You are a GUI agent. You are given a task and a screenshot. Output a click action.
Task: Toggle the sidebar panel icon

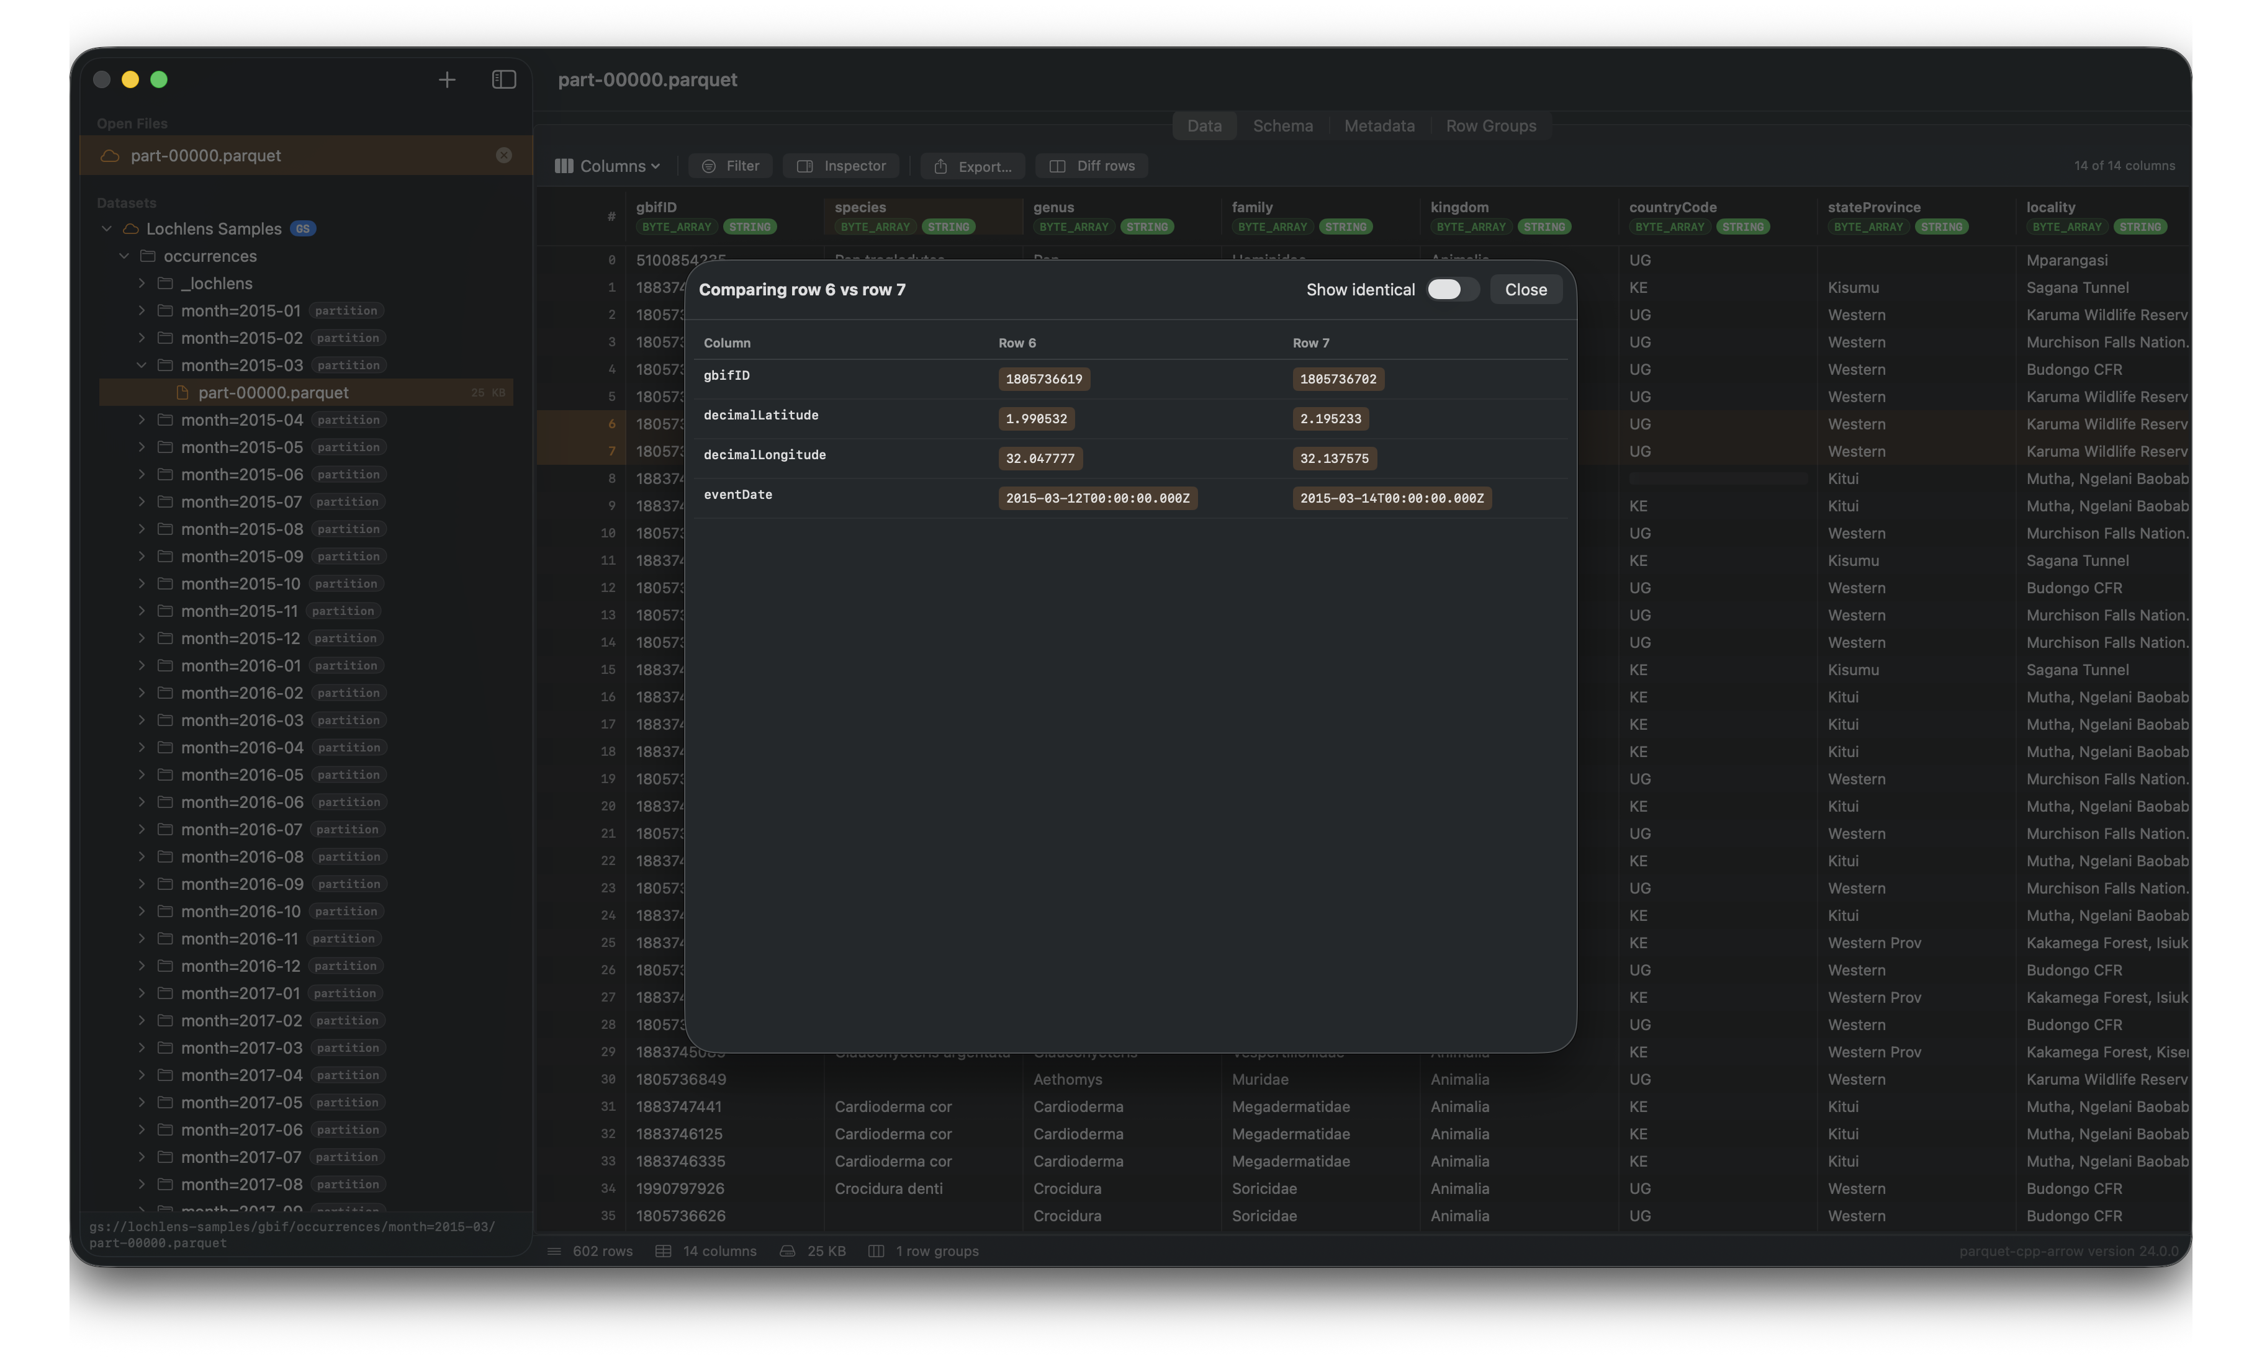pos(503,79)
